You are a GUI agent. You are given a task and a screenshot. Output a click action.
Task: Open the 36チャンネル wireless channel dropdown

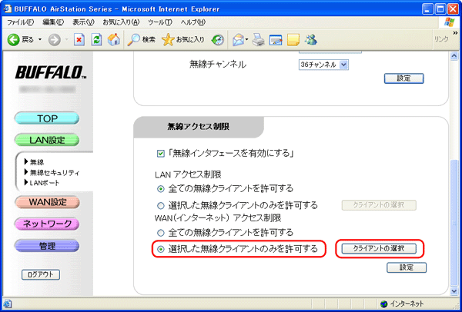[323, 65]
